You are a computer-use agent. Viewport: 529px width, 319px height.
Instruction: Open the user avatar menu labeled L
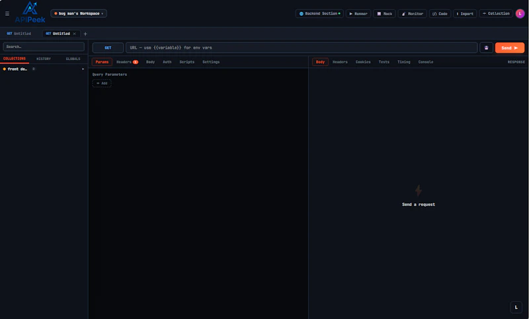click(x=520, y=14)
